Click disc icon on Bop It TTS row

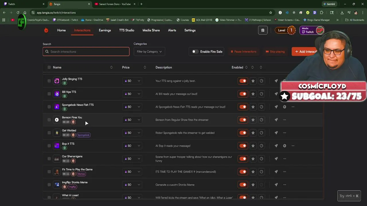pyautogui.click(x=284, y=146)
